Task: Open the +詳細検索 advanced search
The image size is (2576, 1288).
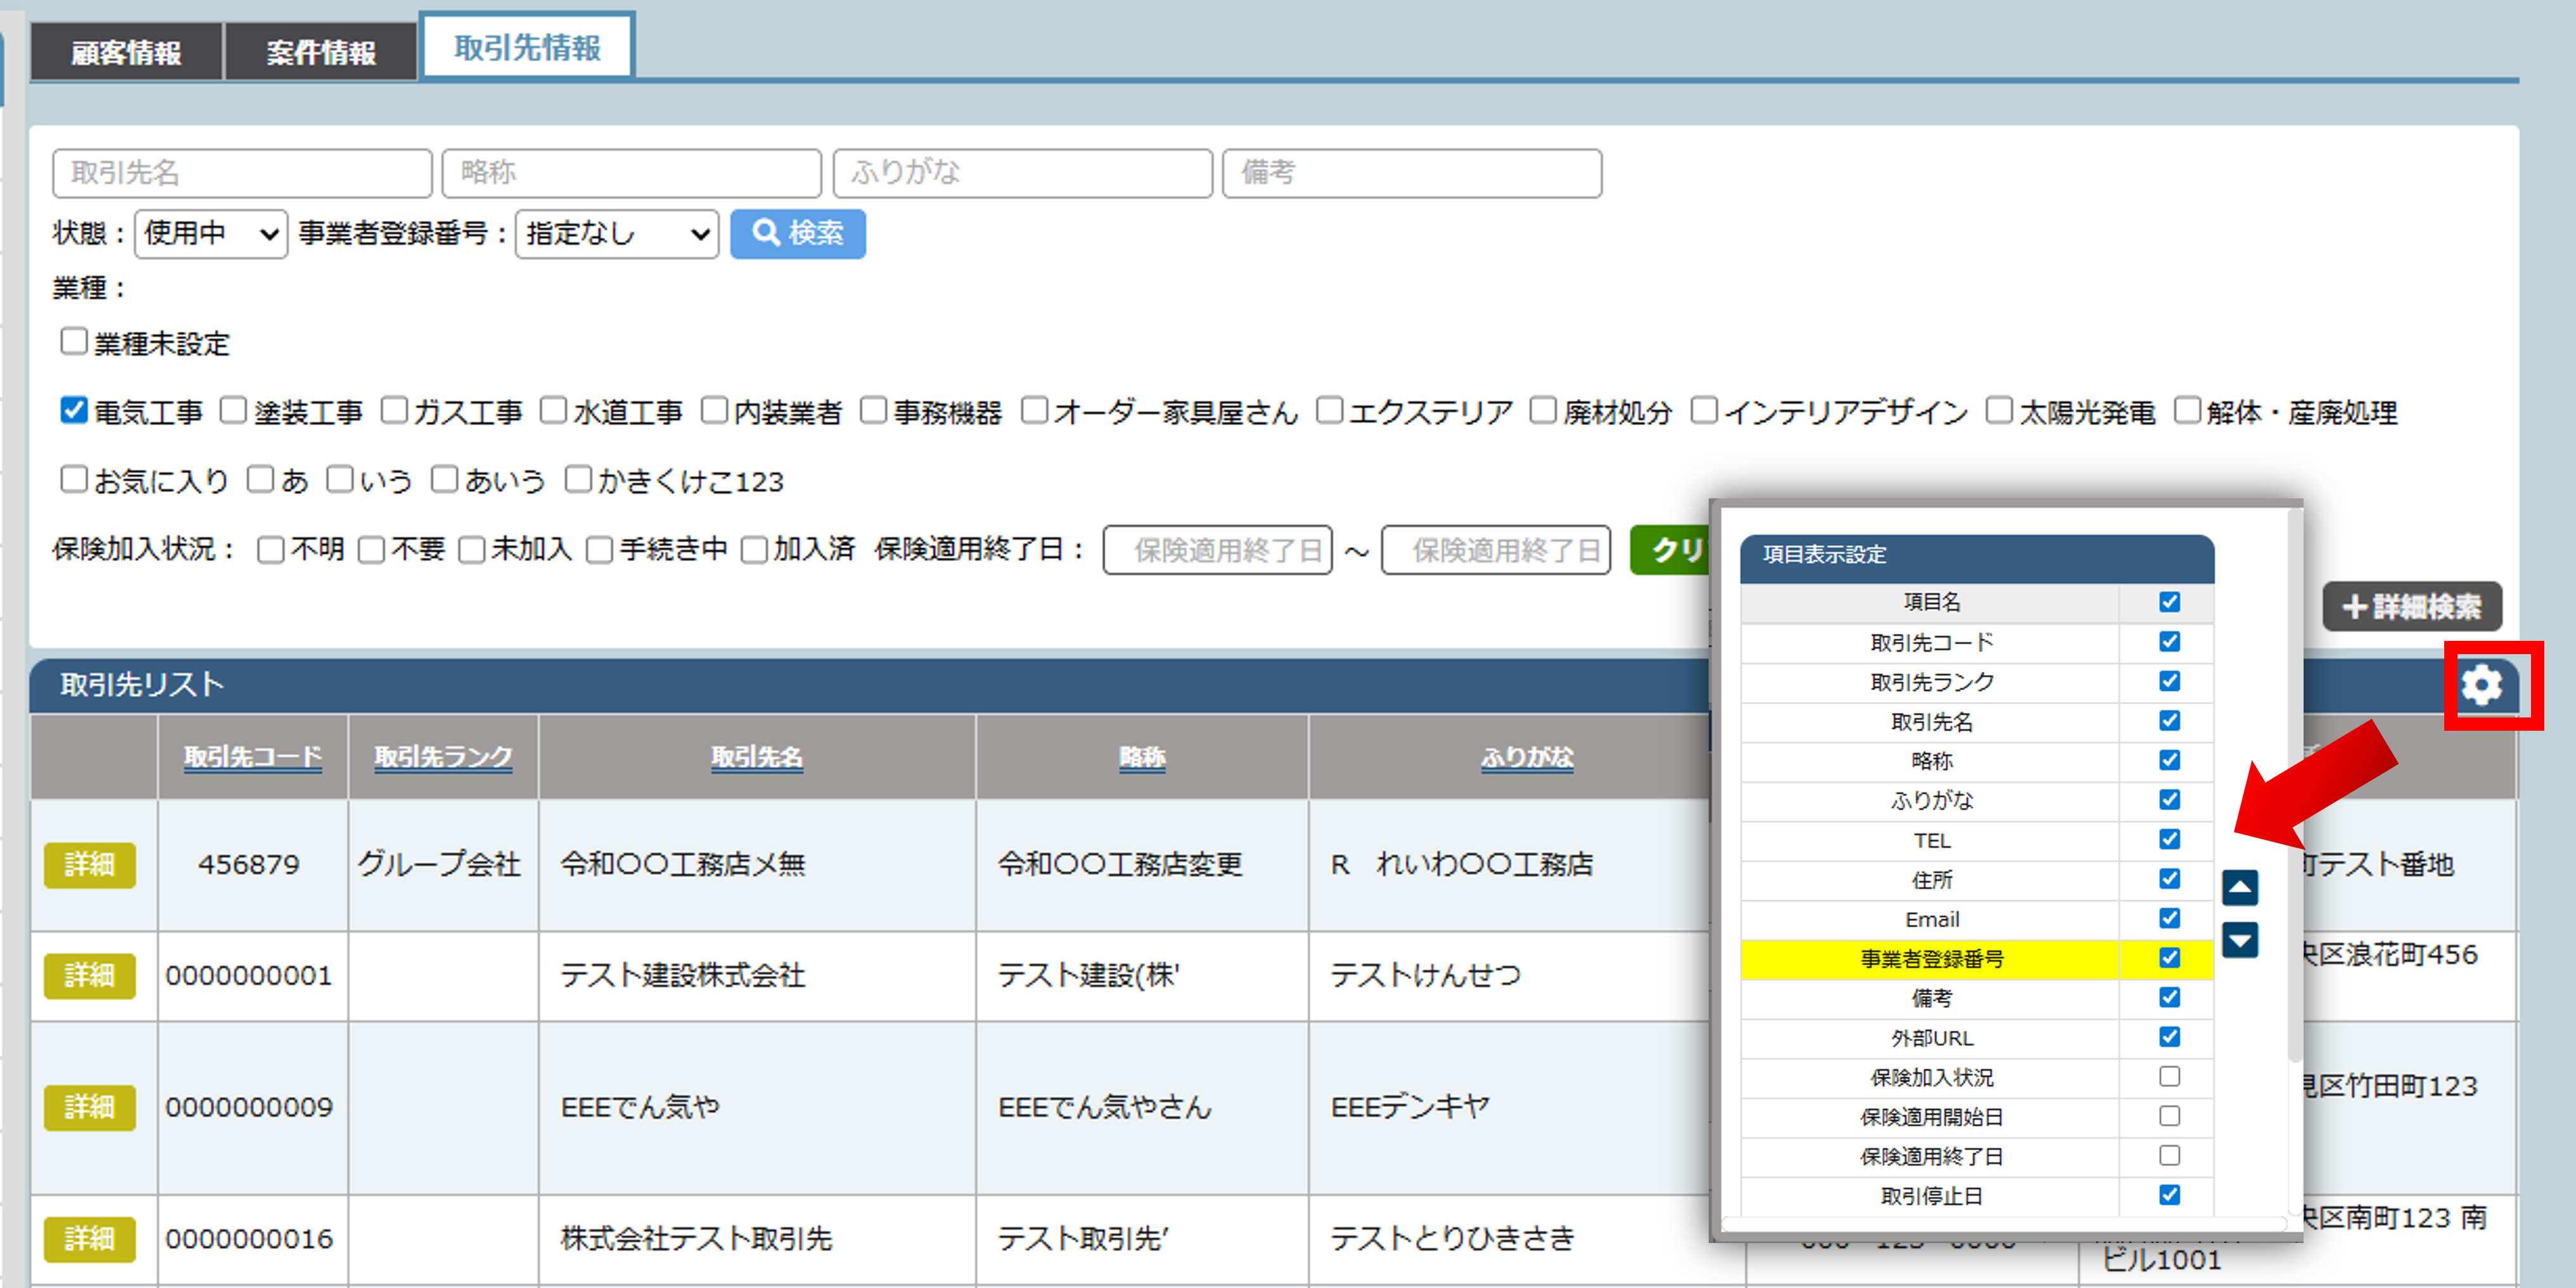Action: (x=2411, y=607)
